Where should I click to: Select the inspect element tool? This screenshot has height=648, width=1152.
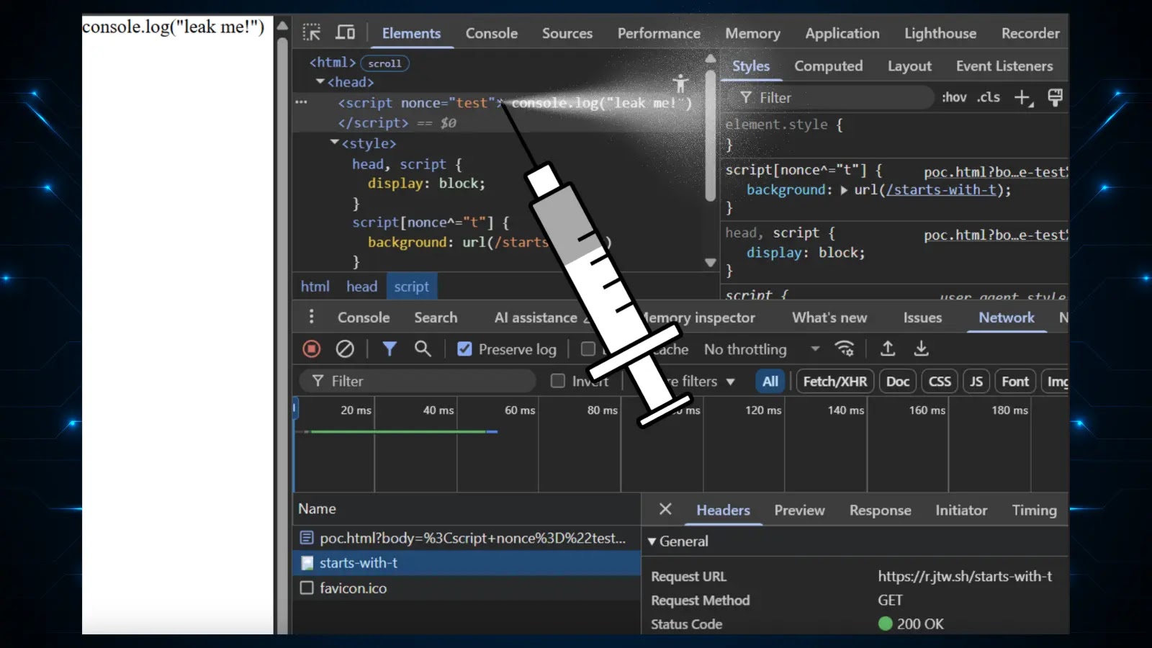point(311,32)
